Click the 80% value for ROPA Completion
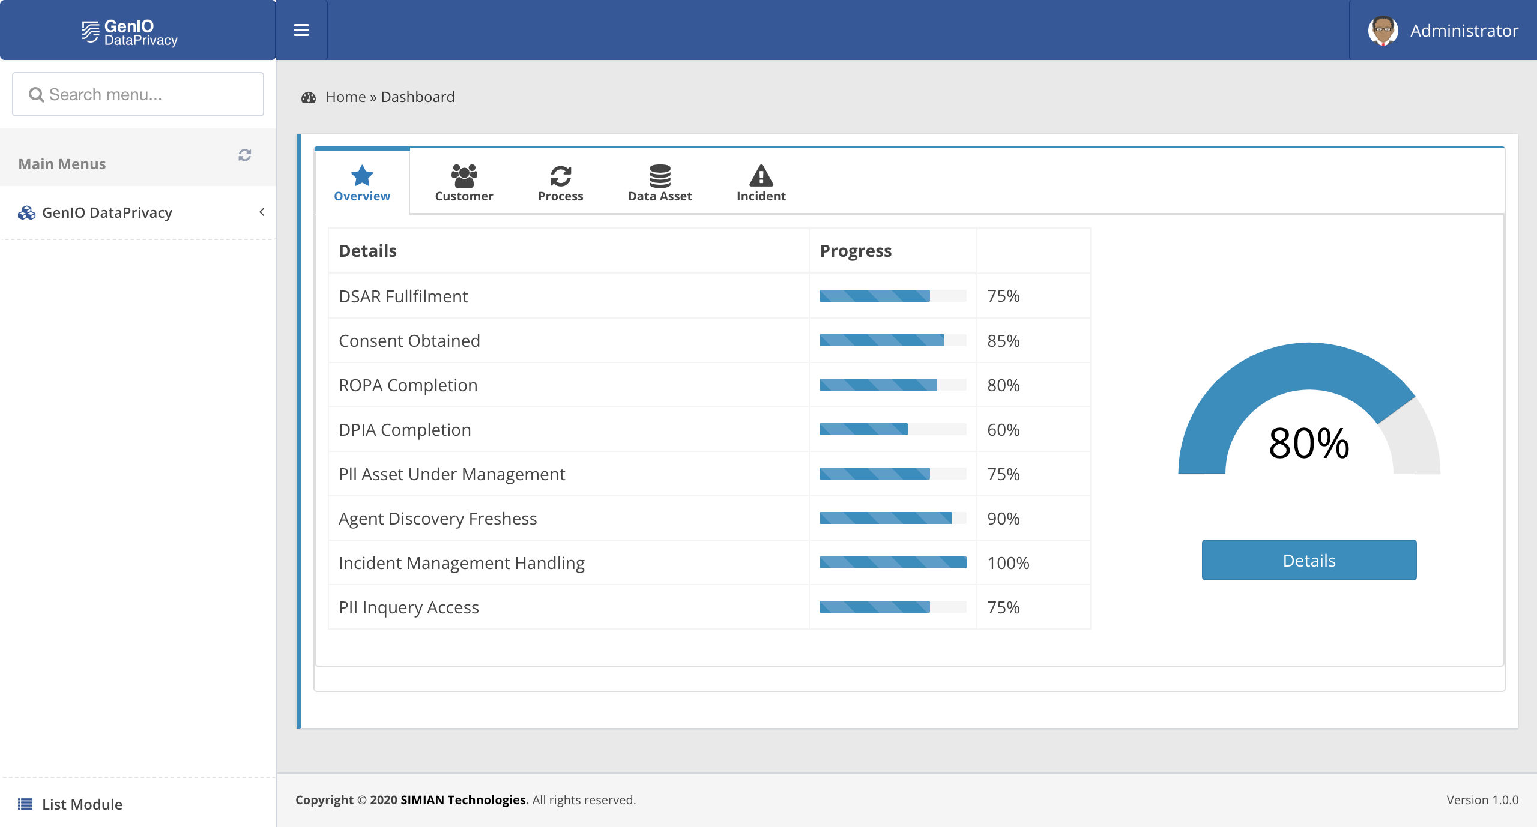The width and height of the screenshot is (1537, 827). [x=1003, y=385]
